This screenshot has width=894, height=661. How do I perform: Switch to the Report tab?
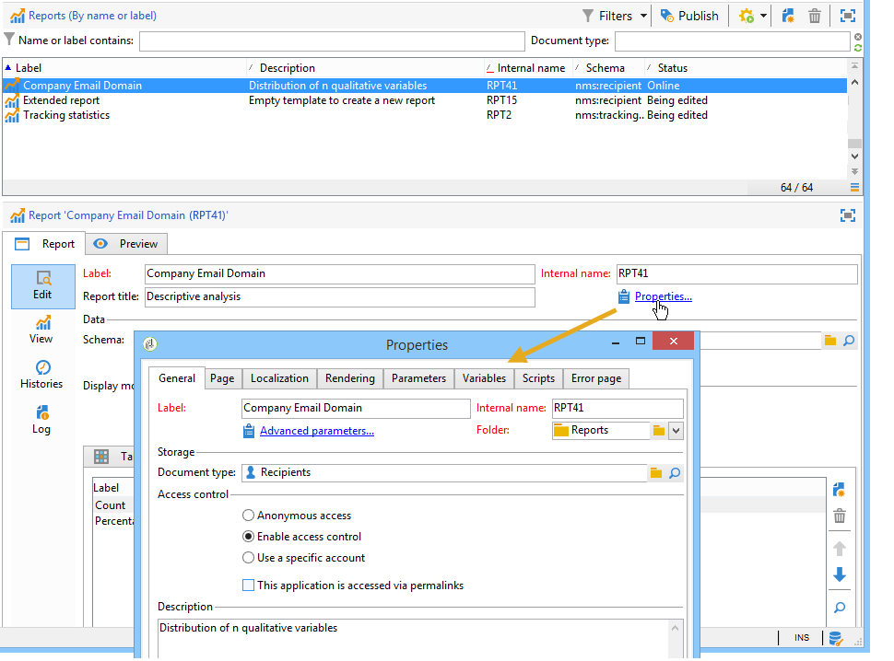44,244
